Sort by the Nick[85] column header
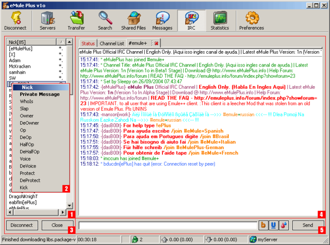The height and width of the screenshot is (245, 330). [x=31, y=42]
